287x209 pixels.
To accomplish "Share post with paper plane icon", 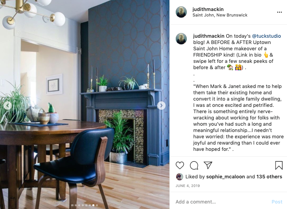I will 208,165.
